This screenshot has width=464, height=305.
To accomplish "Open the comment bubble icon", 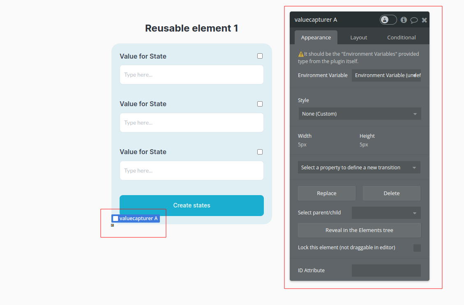I will pos(414,20).
